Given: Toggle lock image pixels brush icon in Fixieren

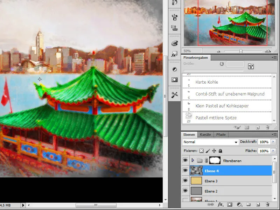Looking at the screenshot, I should click(208, 151).
